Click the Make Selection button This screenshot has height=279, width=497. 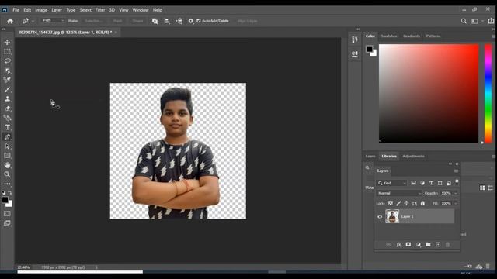tap(93, 21)
